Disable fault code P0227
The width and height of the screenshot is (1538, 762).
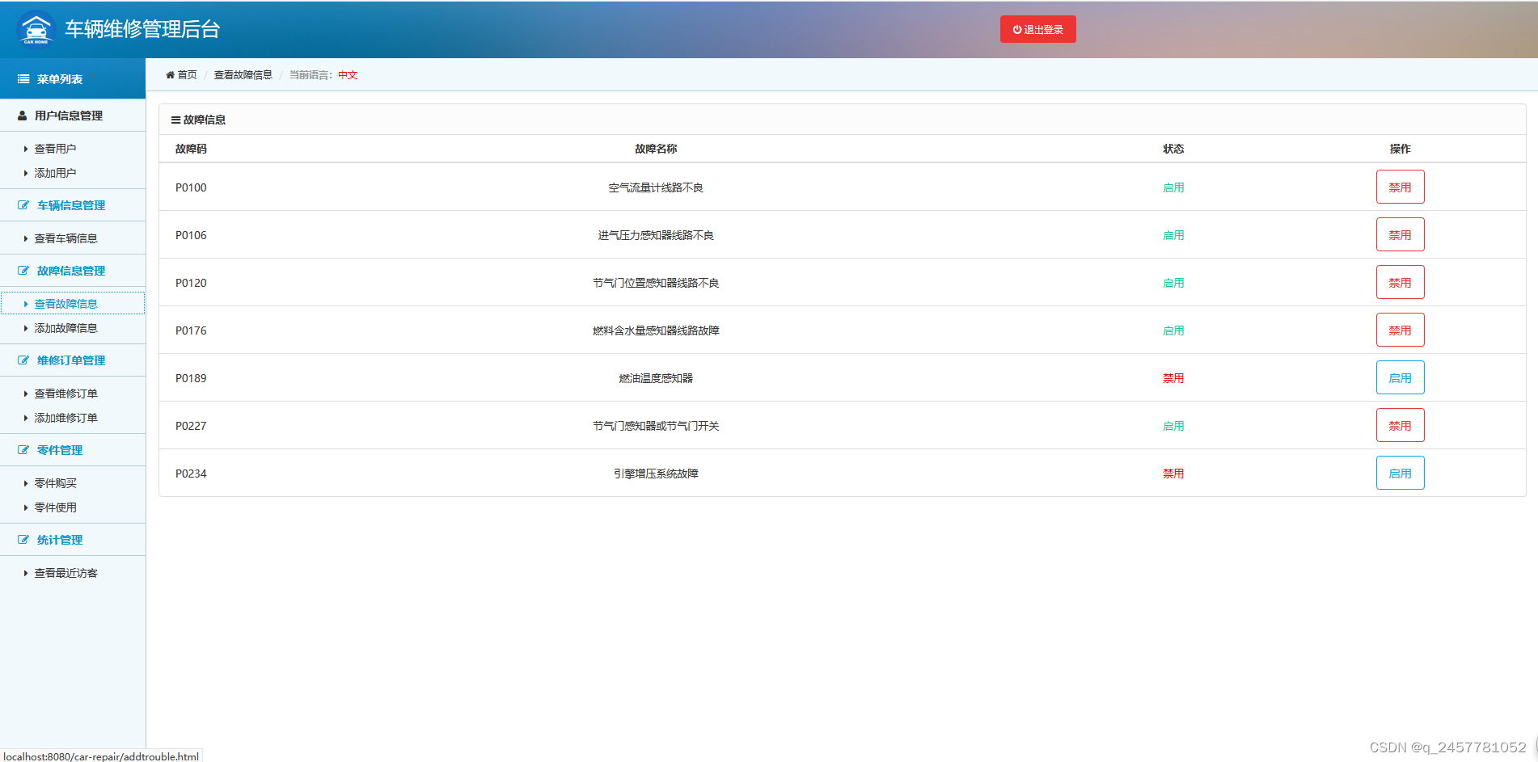[x=1400, y=425]
